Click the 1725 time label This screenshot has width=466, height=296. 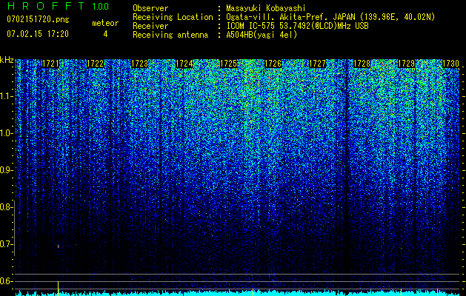click(228, 64)
